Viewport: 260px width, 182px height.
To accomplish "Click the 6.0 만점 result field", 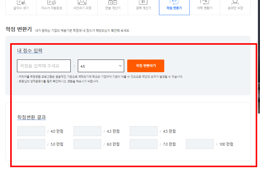I will point(87,144).
